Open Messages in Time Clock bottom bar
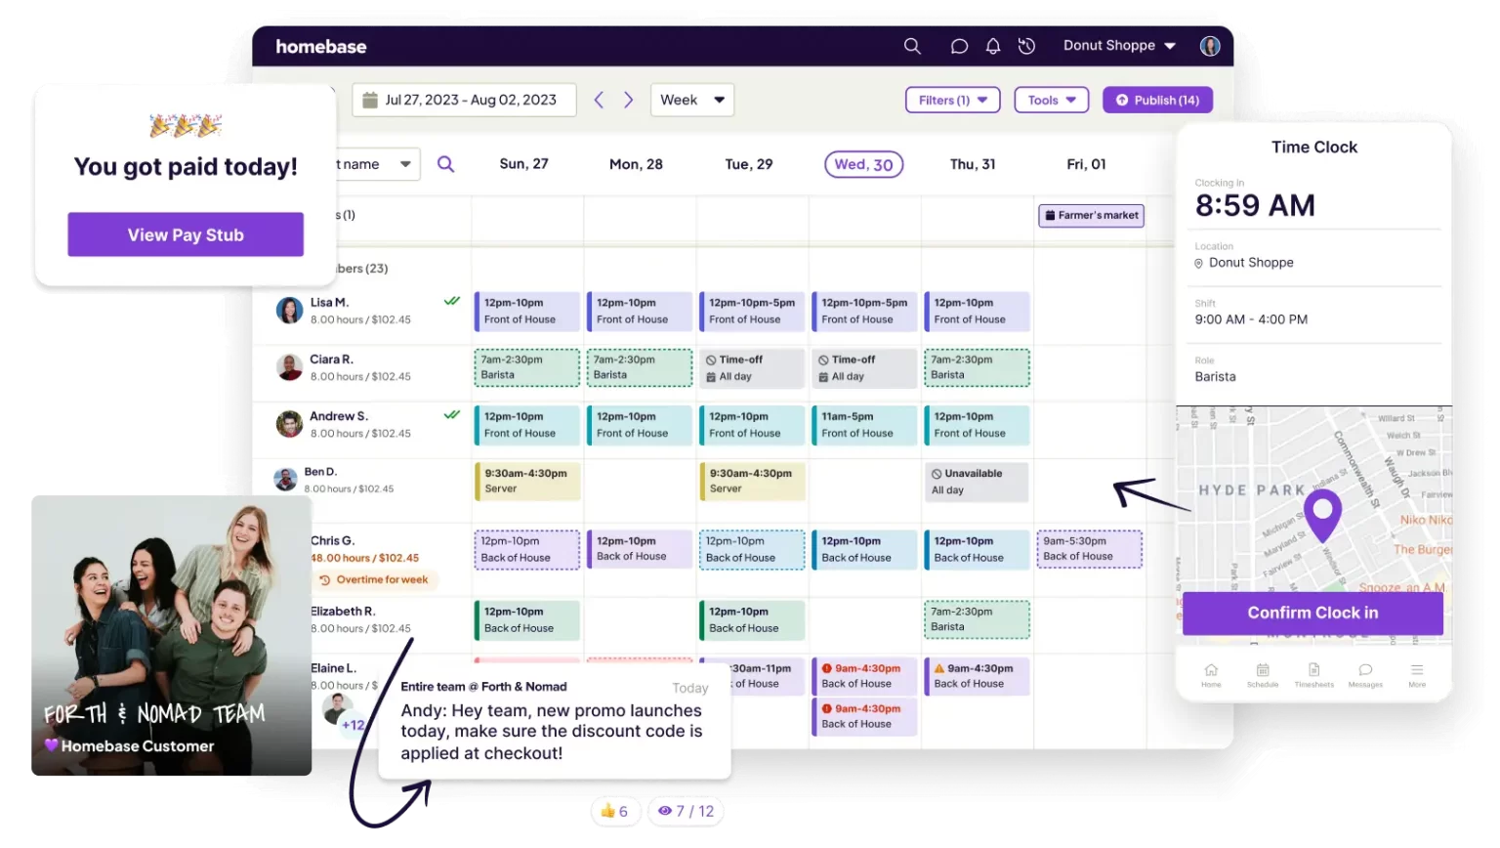 coord(1365,675)
